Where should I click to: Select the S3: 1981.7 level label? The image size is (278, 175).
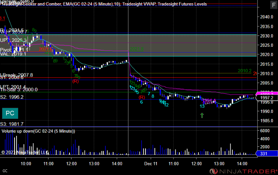(12, 124)
